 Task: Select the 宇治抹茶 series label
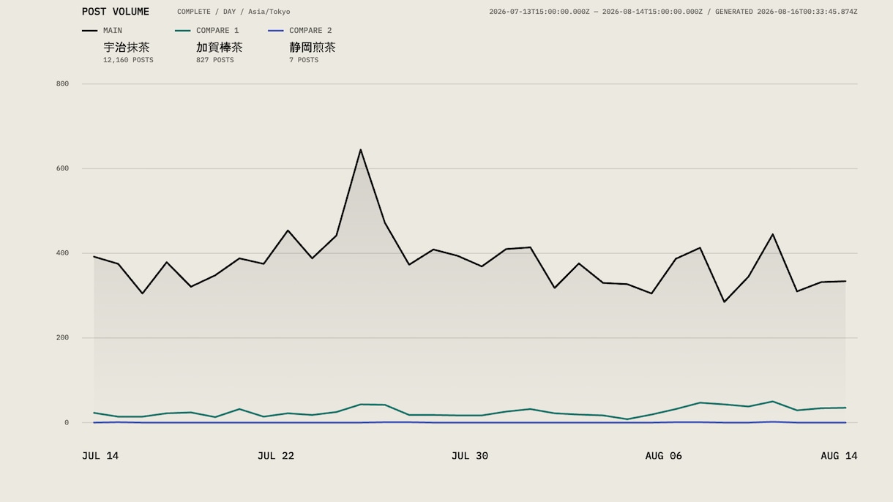[x=127, y=48]
